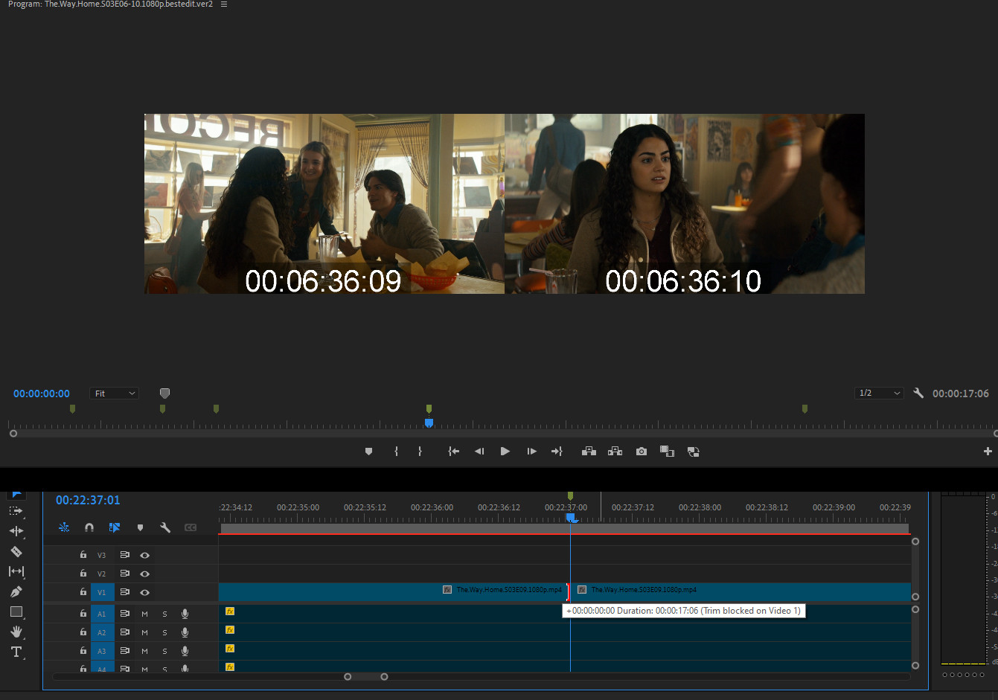The image size is (998, 700).
Task: Select the Type tool
Action: pos(16,652)
